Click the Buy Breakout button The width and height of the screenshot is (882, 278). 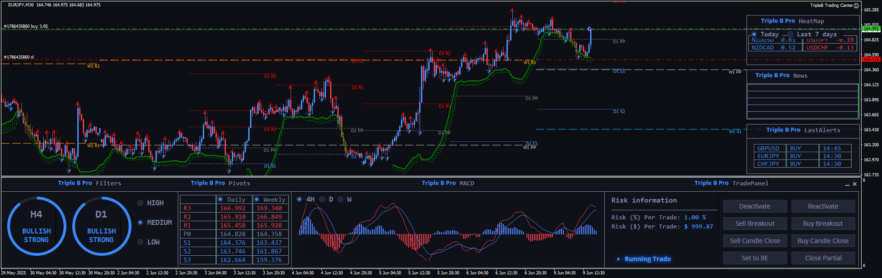click(x=822, y=223)
